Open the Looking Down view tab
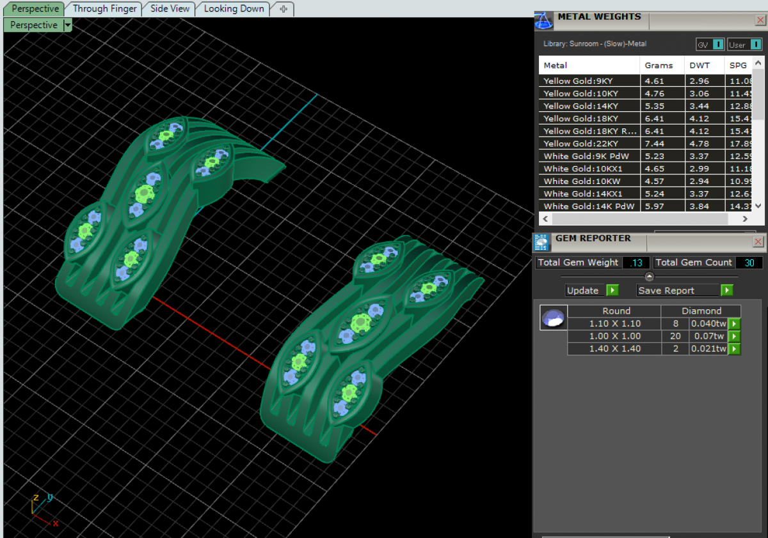768x538 pixels. [234, 9]
